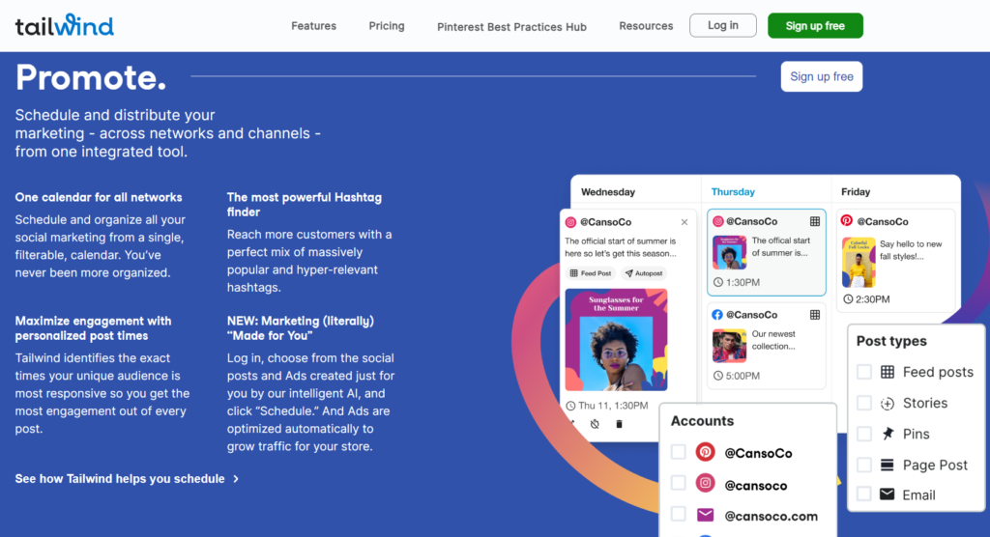
Task: Click the 'Say hello to new fall styles!' text
Action: [911, 250]
